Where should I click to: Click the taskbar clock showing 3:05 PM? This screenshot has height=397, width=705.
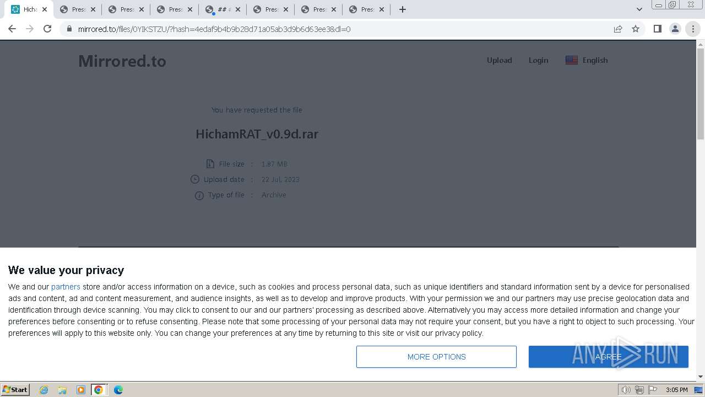676,390
